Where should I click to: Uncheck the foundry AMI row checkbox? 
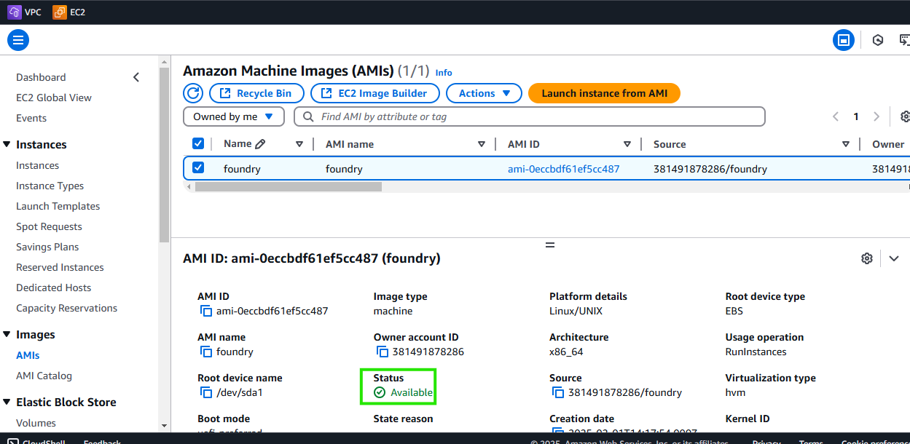[x=198, y=168]
